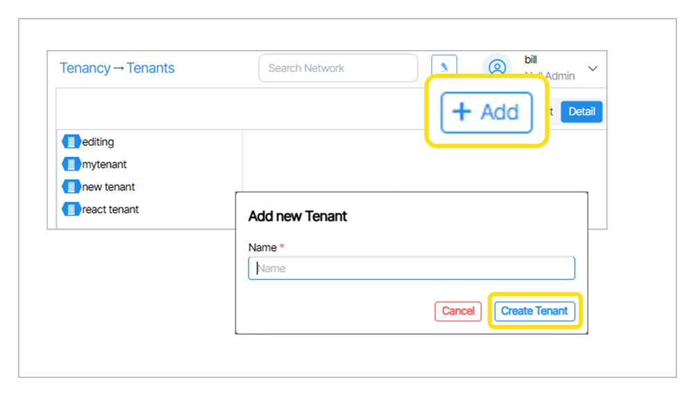The width and height of the screenshot is (695, 396).
Task: Click the new tenant icon
Action: click(x=71, y=187)
